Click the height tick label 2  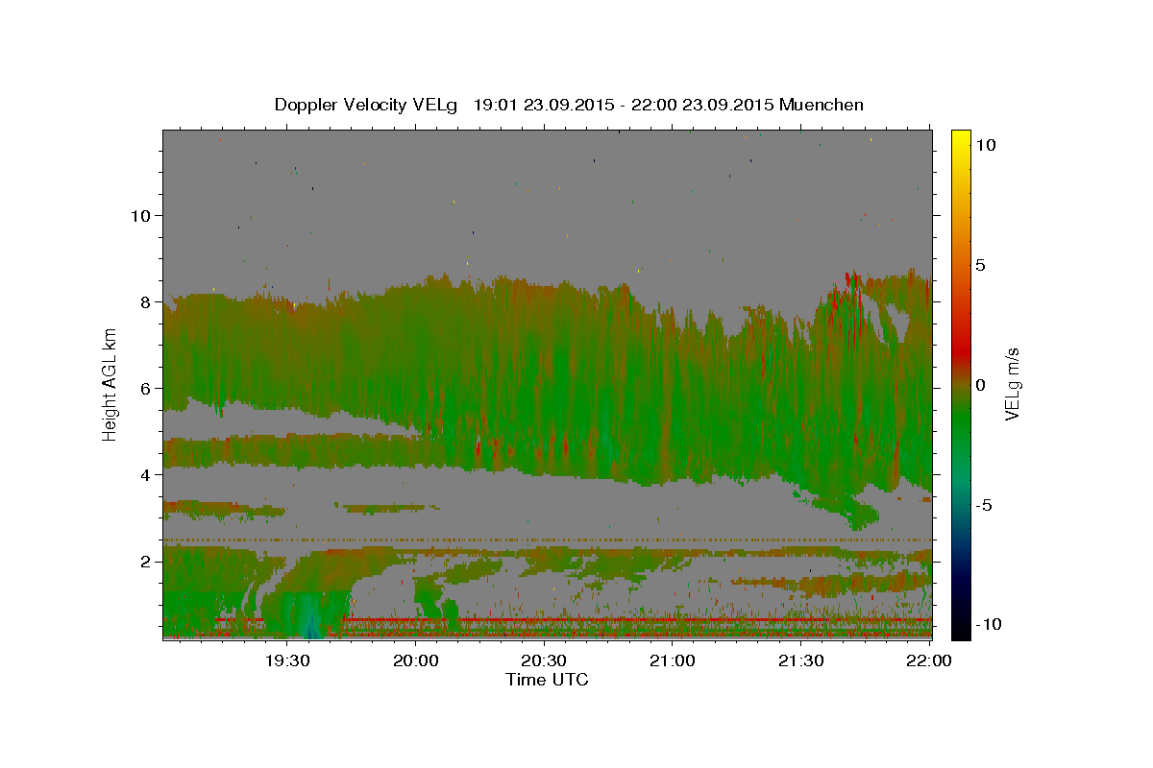pyautogui.click(x=146, y=561)
